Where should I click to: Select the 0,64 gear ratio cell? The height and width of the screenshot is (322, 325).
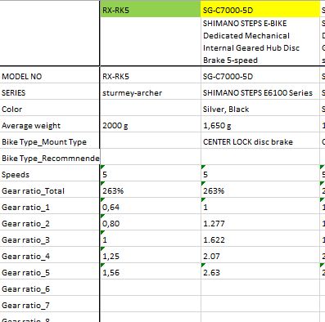[151, 207]
